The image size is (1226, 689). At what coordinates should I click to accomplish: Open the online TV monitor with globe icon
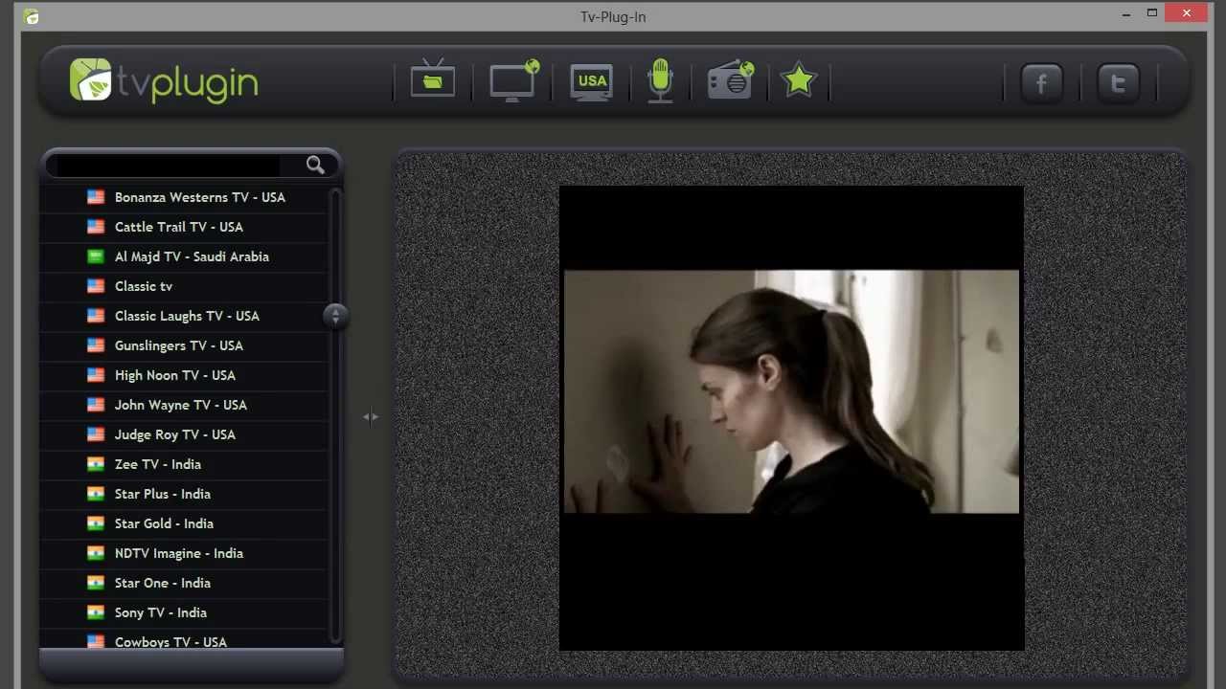point(514,80)
